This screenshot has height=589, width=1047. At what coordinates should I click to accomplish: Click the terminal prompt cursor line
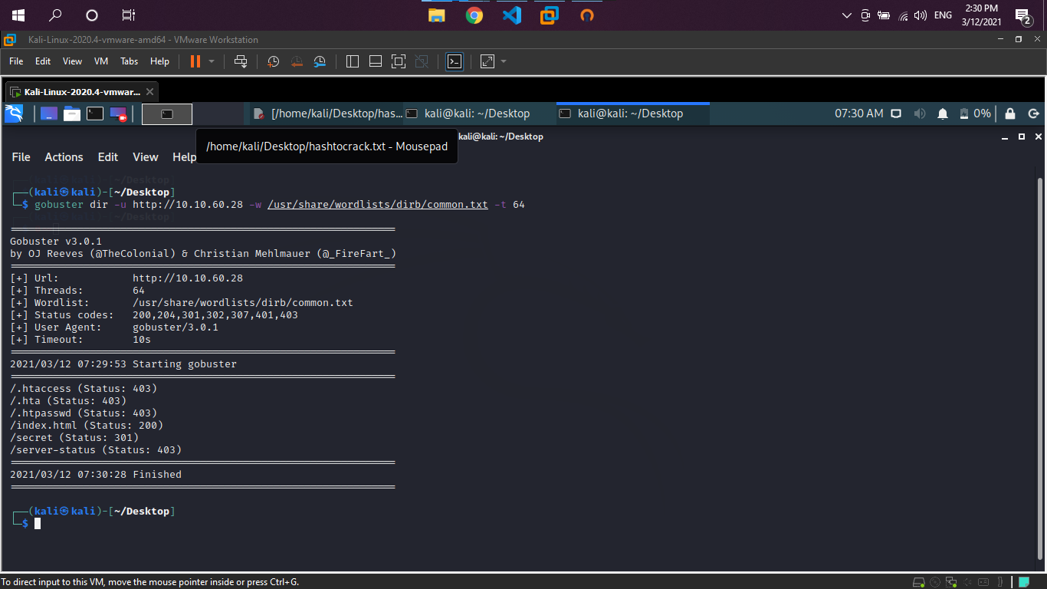pyautogui.click(x=38, y=523)
